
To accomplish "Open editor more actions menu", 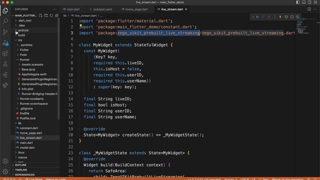I will click(315, 9).
